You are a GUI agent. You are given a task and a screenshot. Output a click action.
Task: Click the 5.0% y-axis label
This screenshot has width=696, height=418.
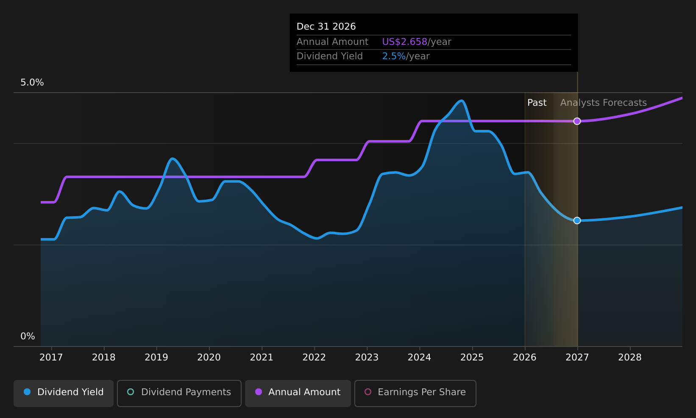point(32,82)
